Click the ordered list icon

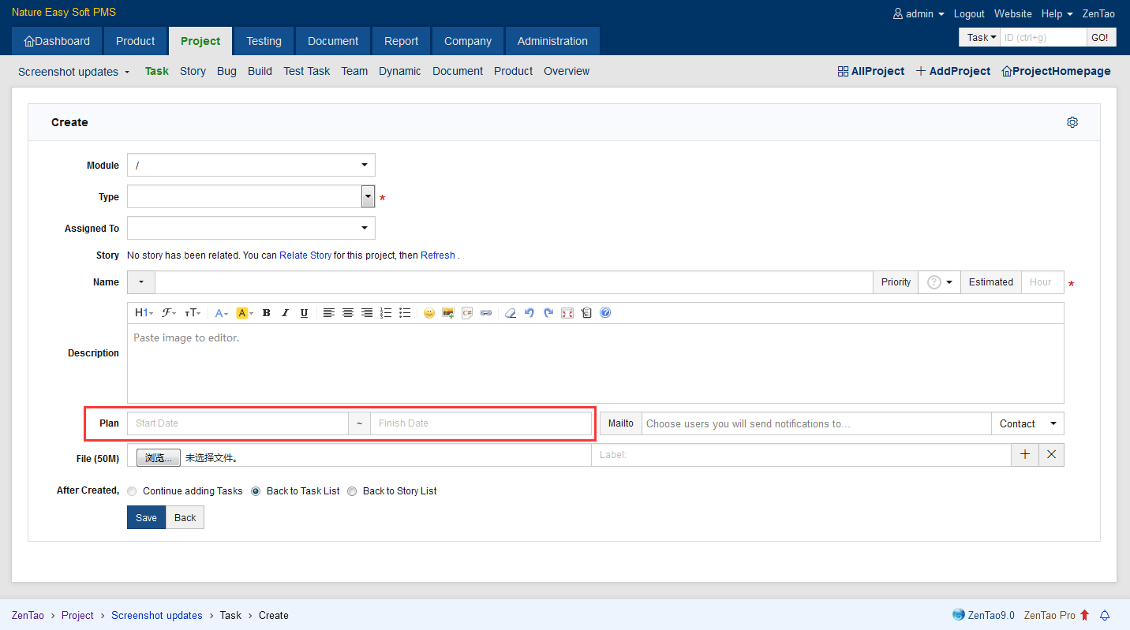coord(386,313)
